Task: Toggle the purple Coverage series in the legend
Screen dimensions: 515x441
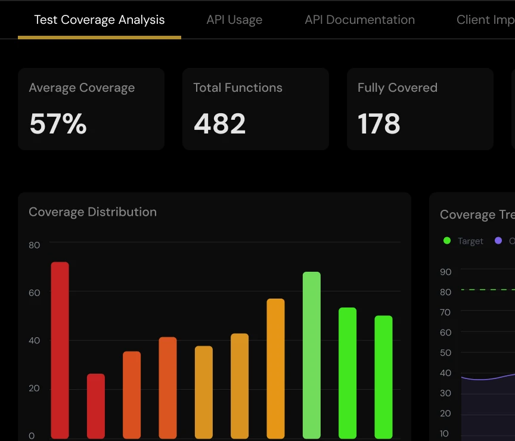Action: click(504, 241)
